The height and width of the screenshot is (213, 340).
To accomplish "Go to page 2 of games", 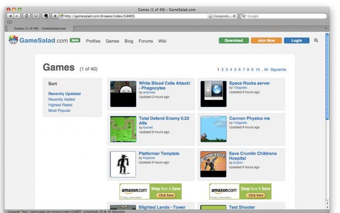I will [222, 70].
